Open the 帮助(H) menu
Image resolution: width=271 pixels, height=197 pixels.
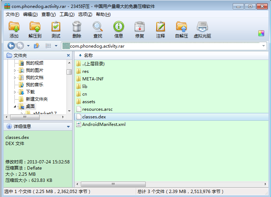(x=103, y=14)
